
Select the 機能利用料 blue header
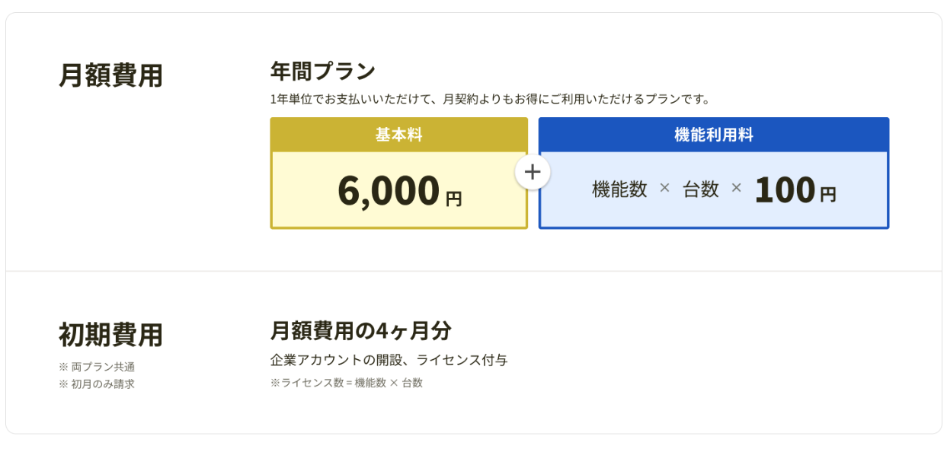click(714, 135)
